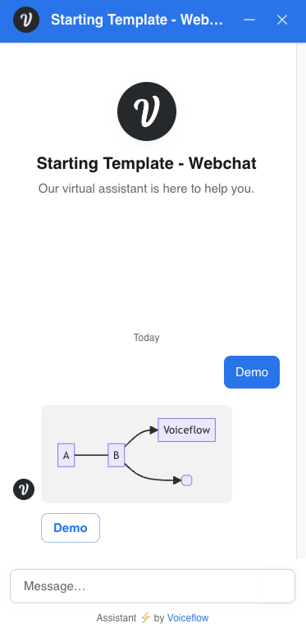Click the chat's vertical scrollbar track
This screenshot has height=632, width=306.
301,300
